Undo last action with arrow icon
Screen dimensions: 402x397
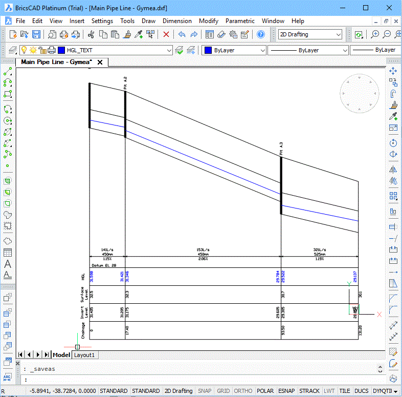[x=182, y=34]
